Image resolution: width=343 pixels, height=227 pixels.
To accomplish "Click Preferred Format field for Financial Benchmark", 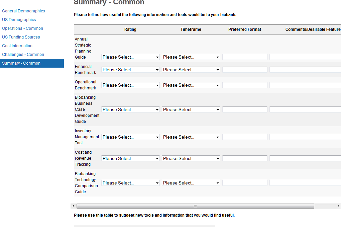I will 245,70.
